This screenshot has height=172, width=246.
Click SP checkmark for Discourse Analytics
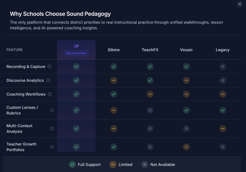tap(76, 80)
